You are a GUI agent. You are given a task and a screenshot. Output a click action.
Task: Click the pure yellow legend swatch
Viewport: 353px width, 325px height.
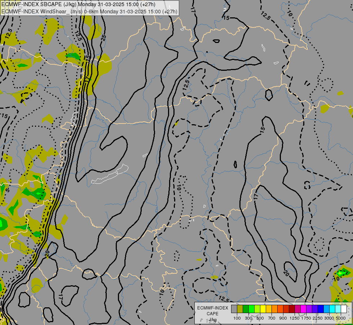tap(263, 309)
